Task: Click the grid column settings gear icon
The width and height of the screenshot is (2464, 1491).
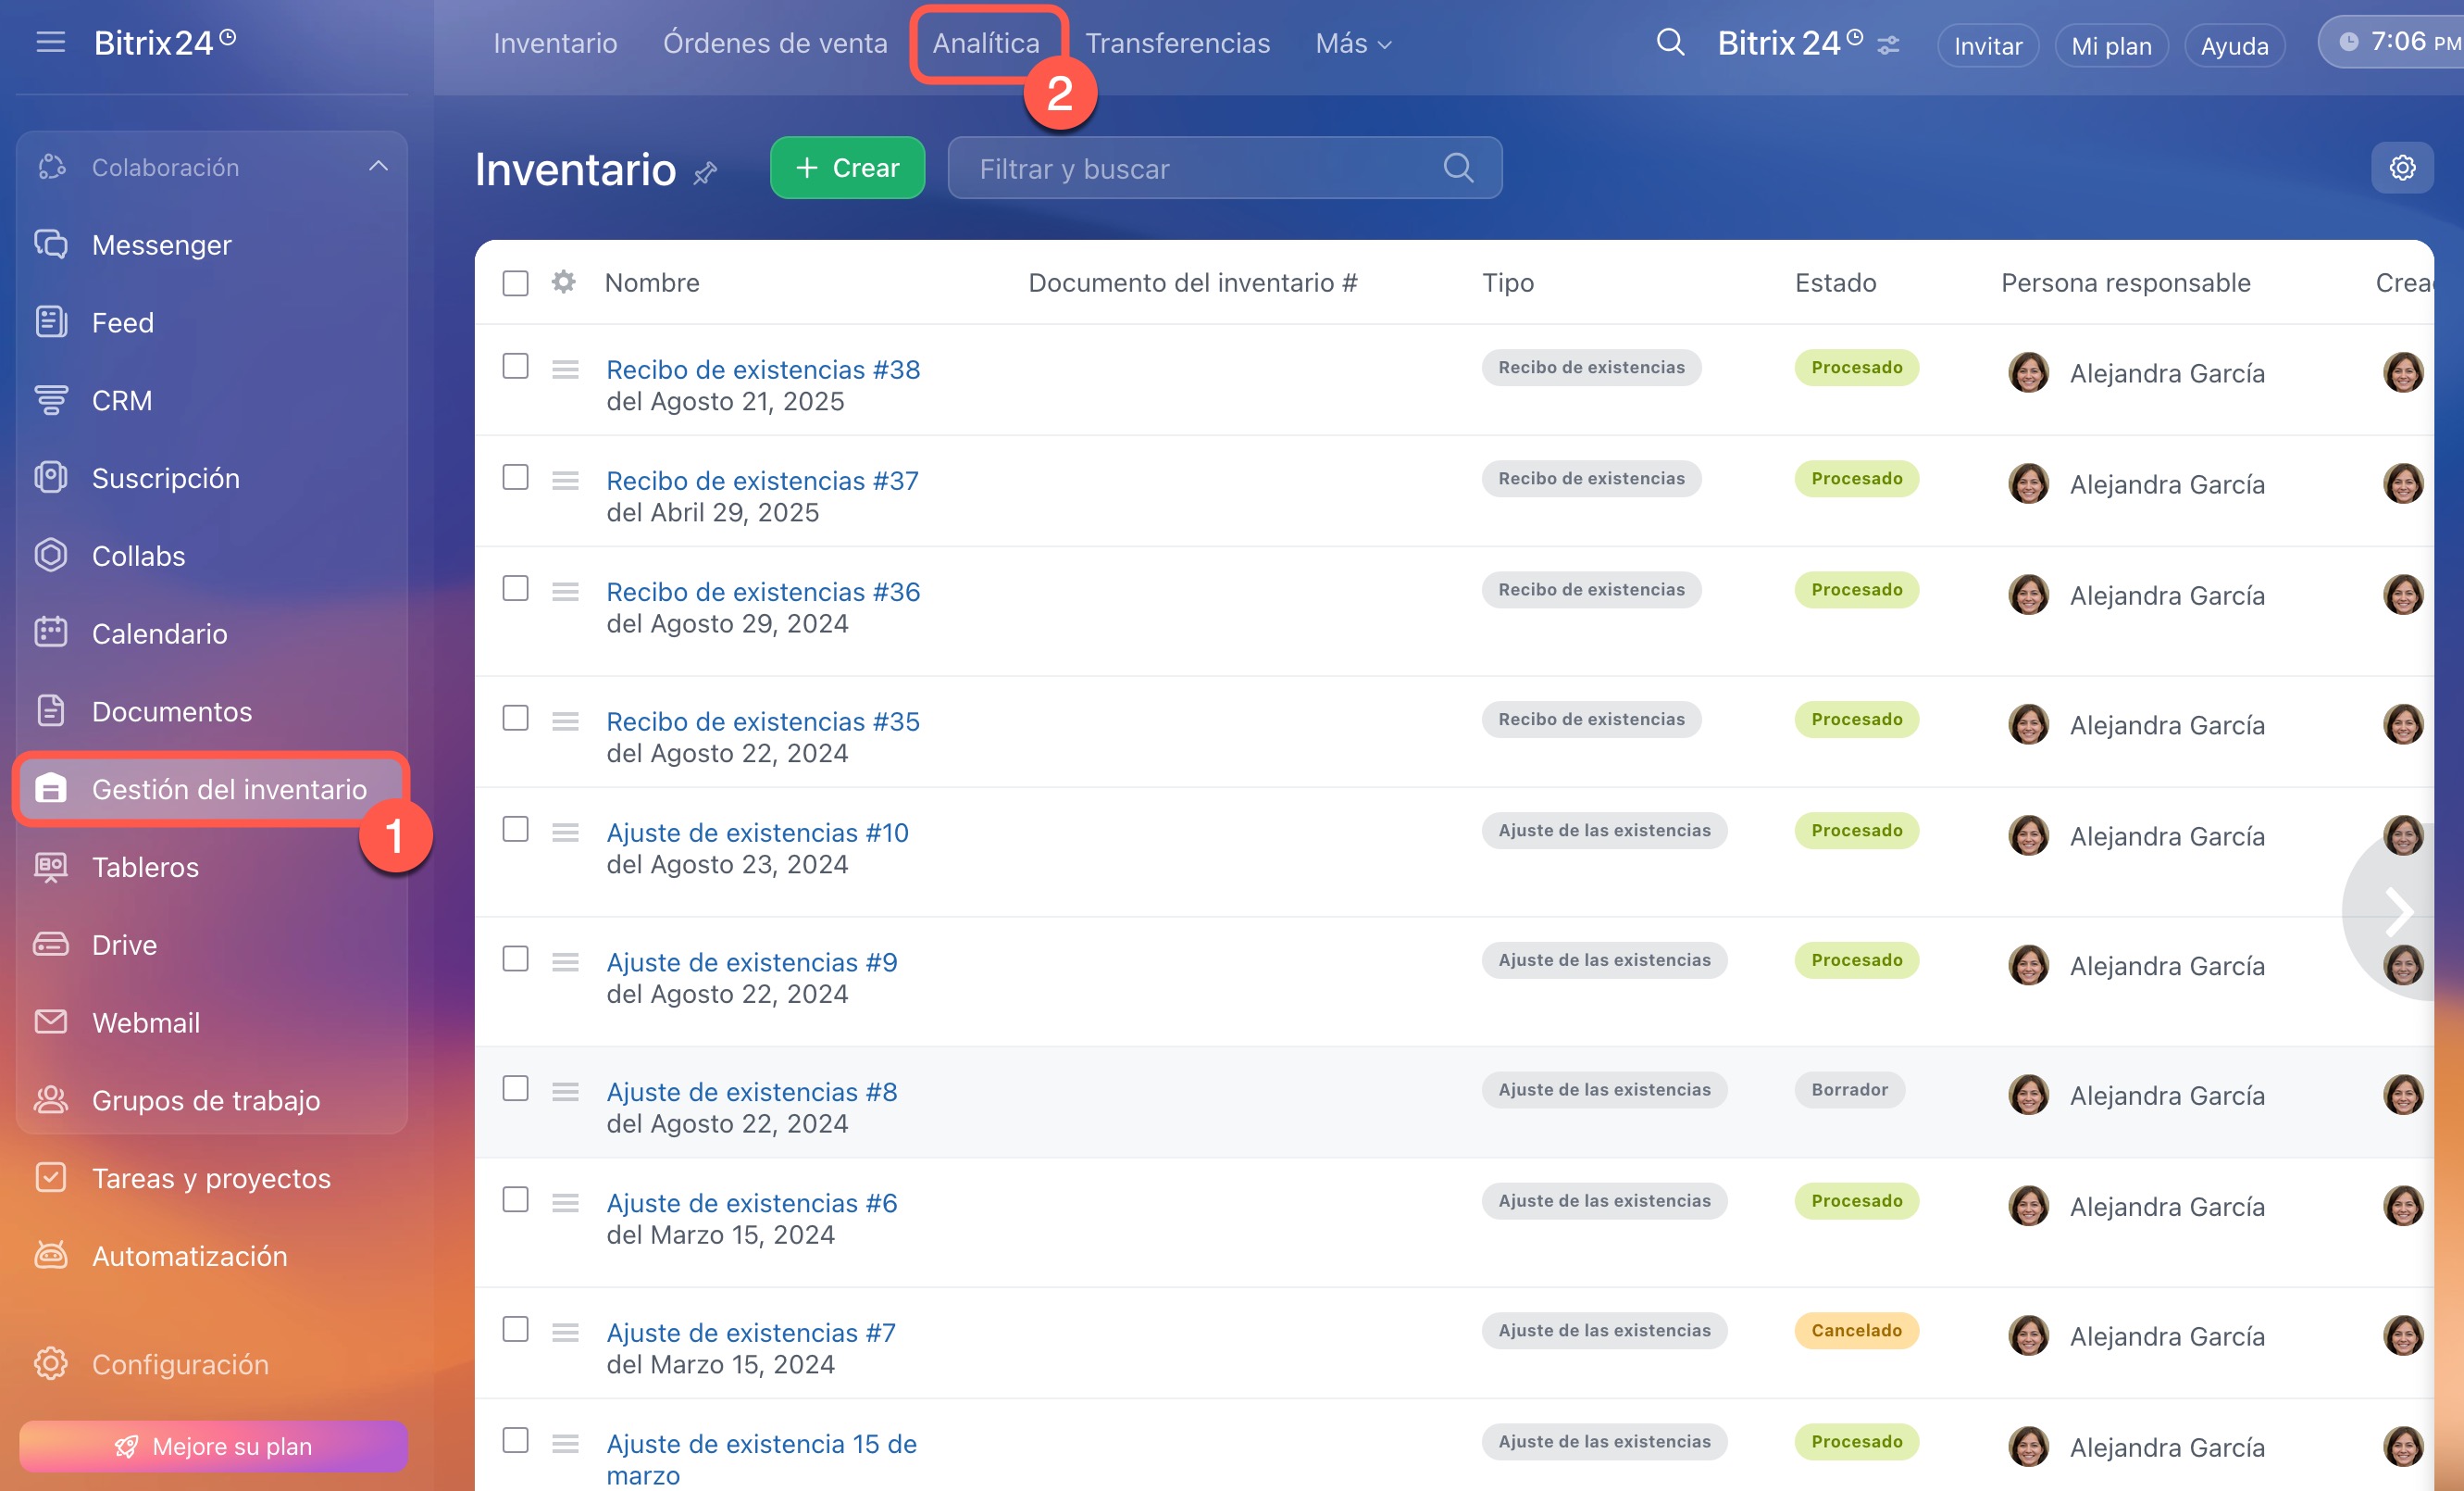Action: 564,282
